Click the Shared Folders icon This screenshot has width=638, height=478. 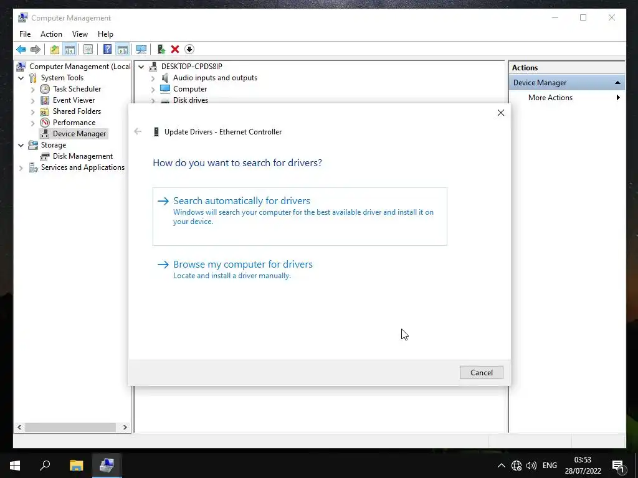click(45, 111)
